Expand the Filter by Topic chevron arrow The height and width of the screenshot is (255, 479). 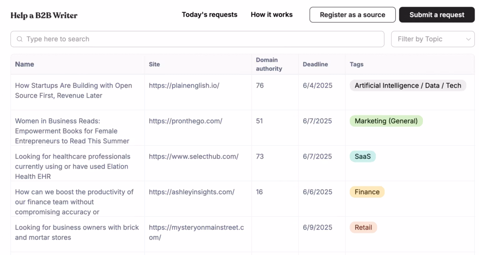(468, 39)
